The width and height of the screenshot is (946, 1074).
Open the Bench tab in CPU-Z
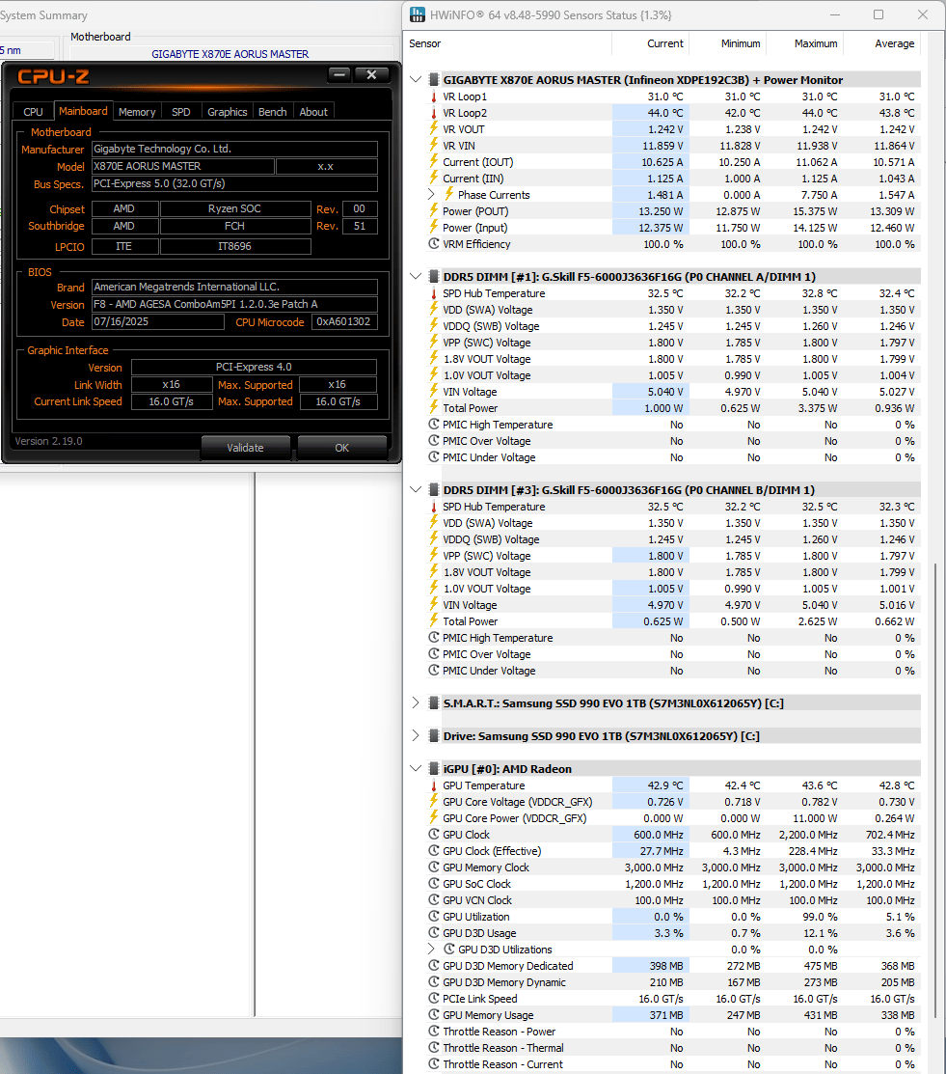pos(273,112)
